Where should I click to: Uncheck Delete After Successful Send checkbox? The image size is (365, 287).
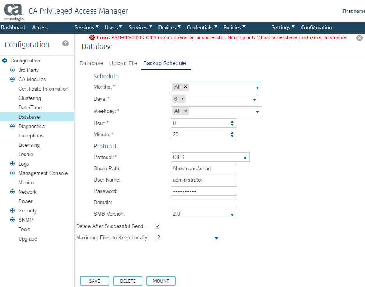coord(158,226)
